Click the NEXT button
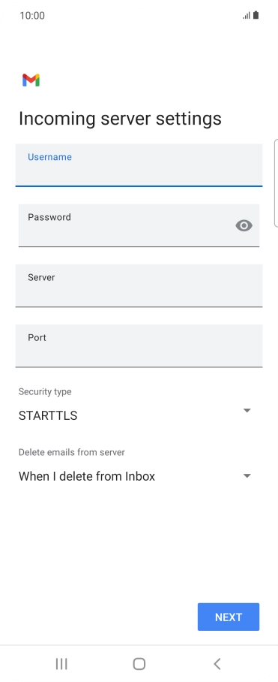 (229, 617)
